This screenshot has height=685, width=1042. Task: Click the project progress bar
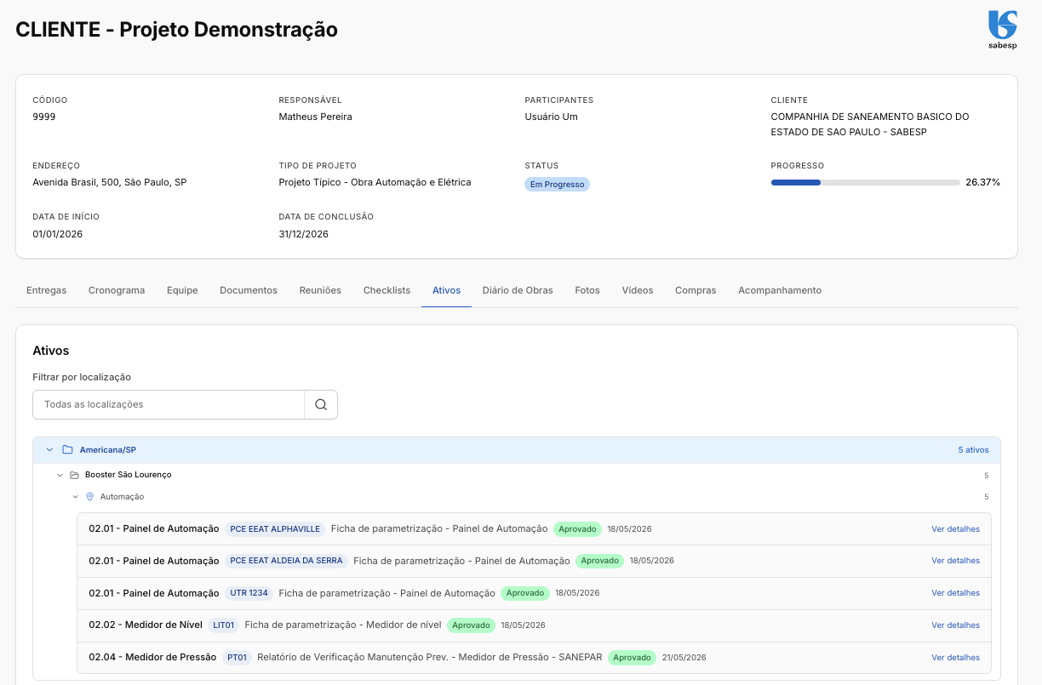865,183
